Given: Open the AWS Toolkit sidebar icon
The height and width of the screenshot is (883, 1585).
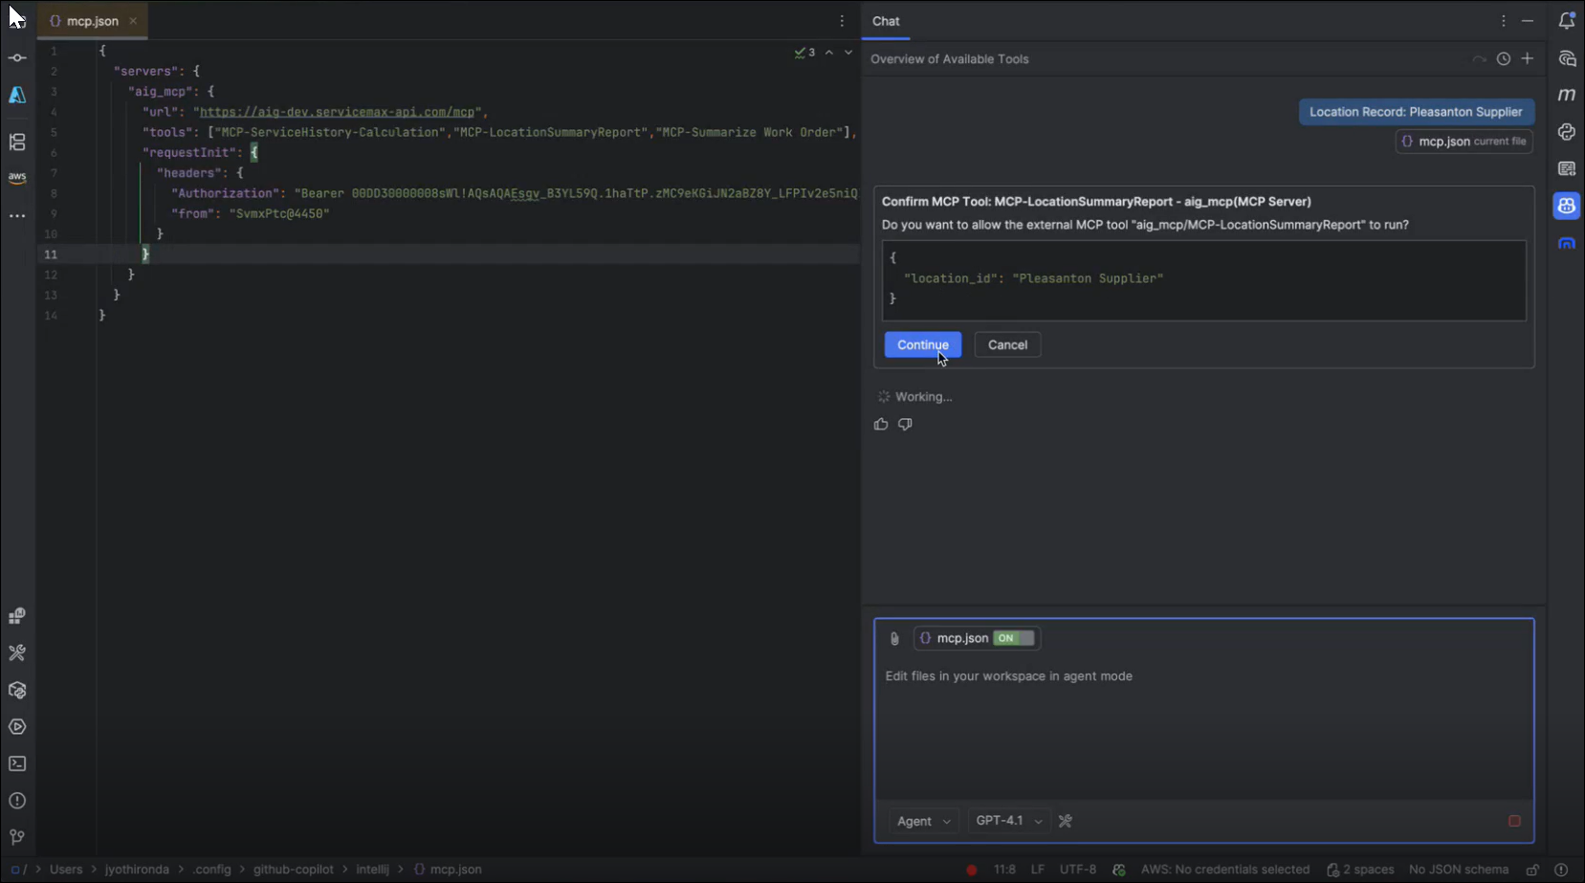Looking at the screenshot, I should point(17,178).
